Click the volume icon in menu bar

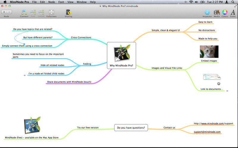click(x=196, y=2)
